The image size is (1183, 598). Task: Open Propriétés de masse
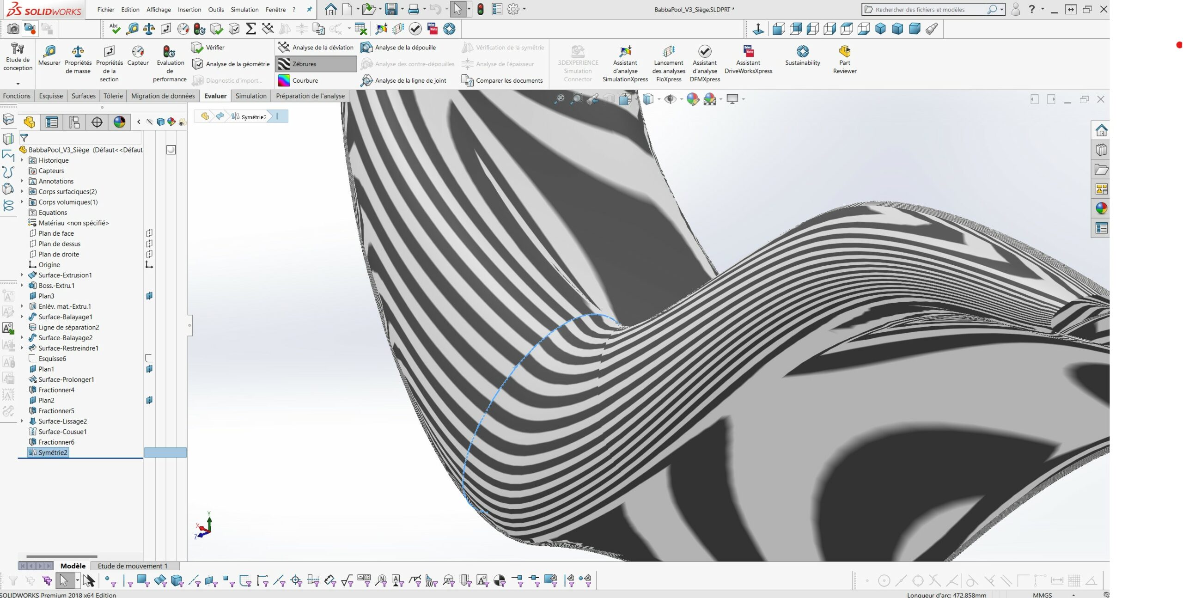[x=78, y=60]
